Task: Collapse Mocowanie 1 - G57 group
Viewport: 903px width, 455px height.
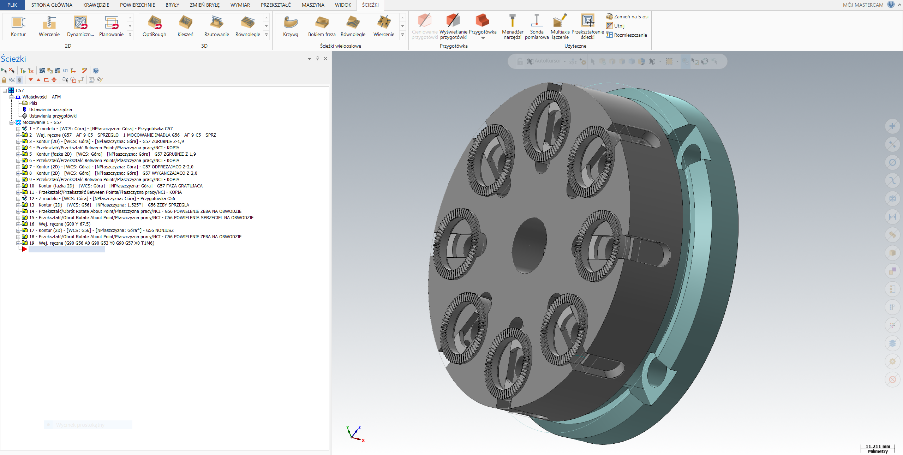Action: (12, 122)
